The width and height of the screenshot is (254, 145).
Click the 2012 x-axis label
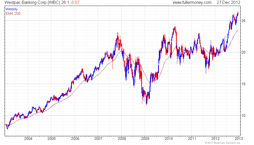pos(215,139)
